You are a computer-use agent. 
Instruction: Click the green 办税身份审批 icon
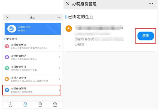coord(7,68)
